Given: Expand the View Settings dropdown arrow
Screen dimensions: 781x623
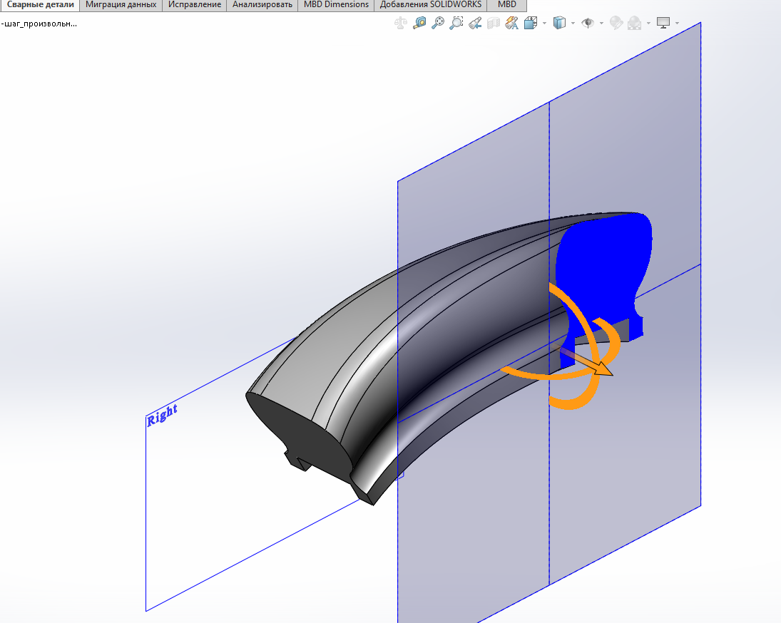Looking at the screenshot, I should [677, 23].
